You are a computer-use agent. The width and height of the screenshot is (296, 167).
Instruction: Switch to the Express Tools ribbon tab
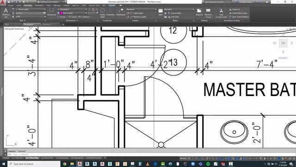point(94,6)
